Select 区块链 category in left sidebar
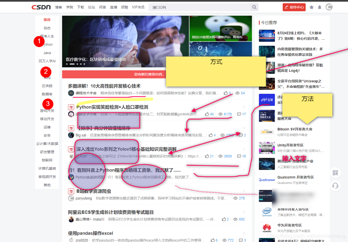 tap(47, 86)
